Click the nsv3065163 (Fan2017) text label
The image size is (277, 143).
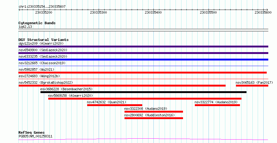tap(254, 83)
